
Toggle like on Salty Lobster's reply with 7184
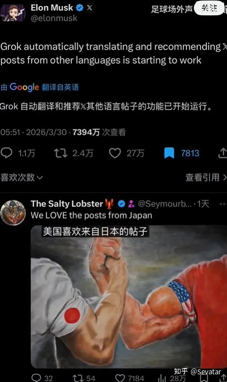pyautogui.click(x=120, y=378)
